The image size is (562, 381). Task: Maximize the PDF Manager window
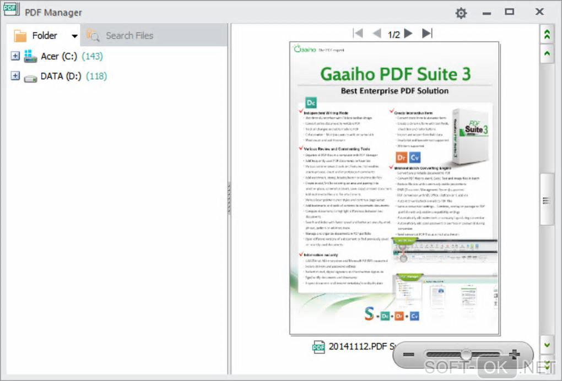point(509,12)
